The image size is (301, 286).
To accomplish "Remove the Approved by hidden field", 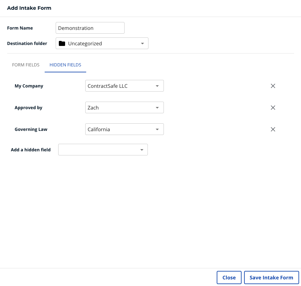I will [273, 107].
